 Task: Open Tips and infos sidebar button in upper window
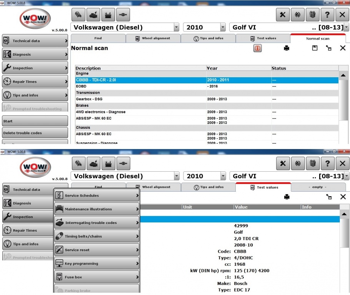[x=35, y=95]
